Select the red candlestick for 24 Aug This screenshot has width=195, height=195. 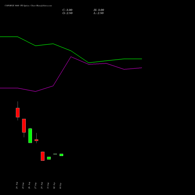pos(18,113)
